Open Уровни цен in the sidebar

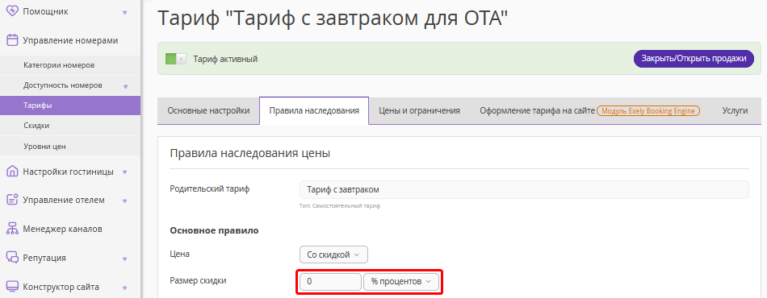pos(70,146)
